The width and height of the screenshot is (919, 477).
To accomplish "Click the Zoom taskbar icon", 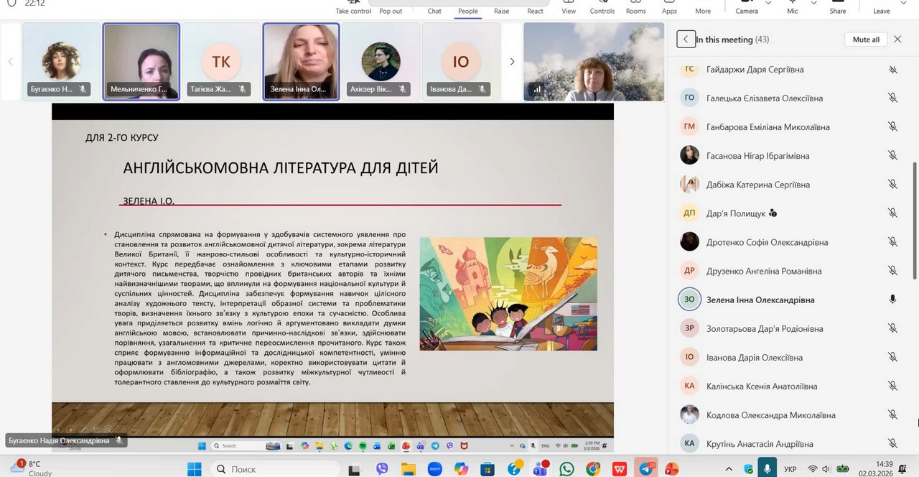I will (434, 469).
